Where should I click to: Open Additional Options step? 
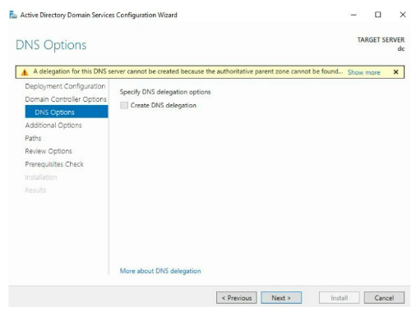tap(53, 126)
